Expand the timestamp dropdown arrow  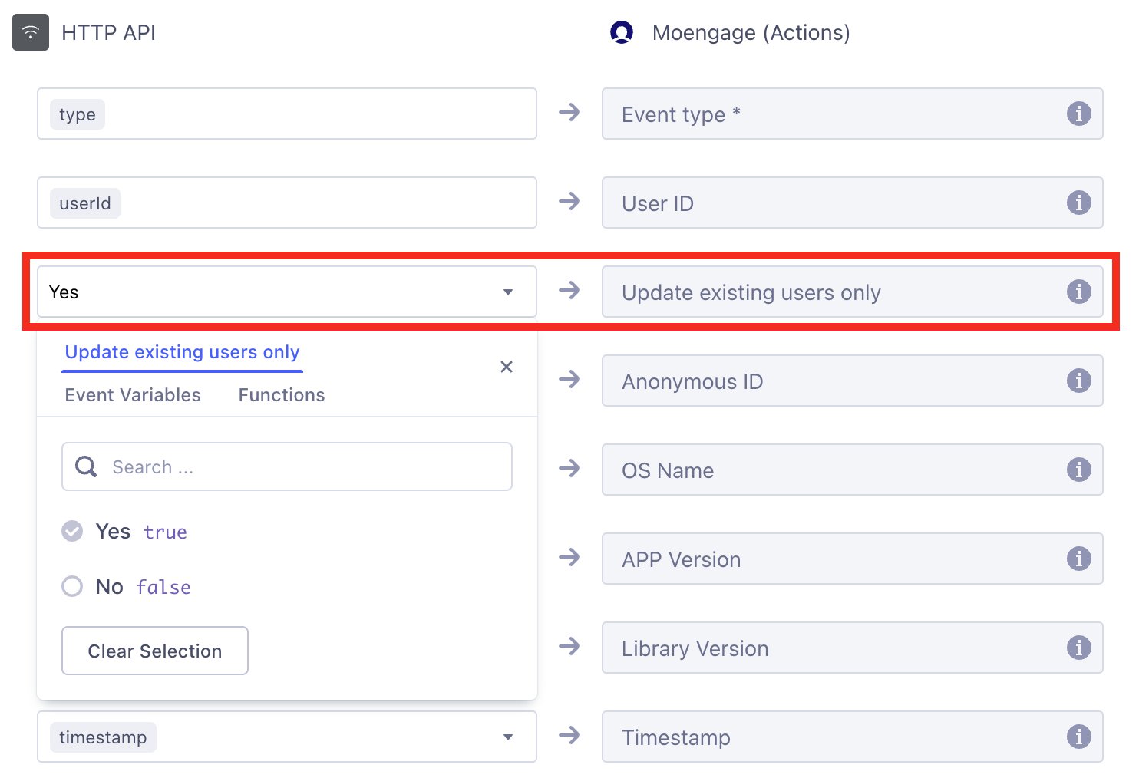click(x=508, y=737)
